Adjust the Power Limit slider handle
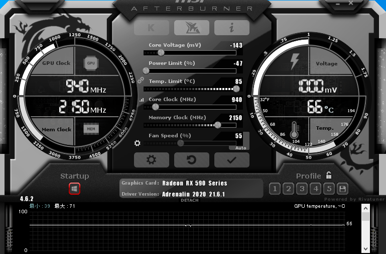Viewport: 386px width, 254px height. point(146,71)
